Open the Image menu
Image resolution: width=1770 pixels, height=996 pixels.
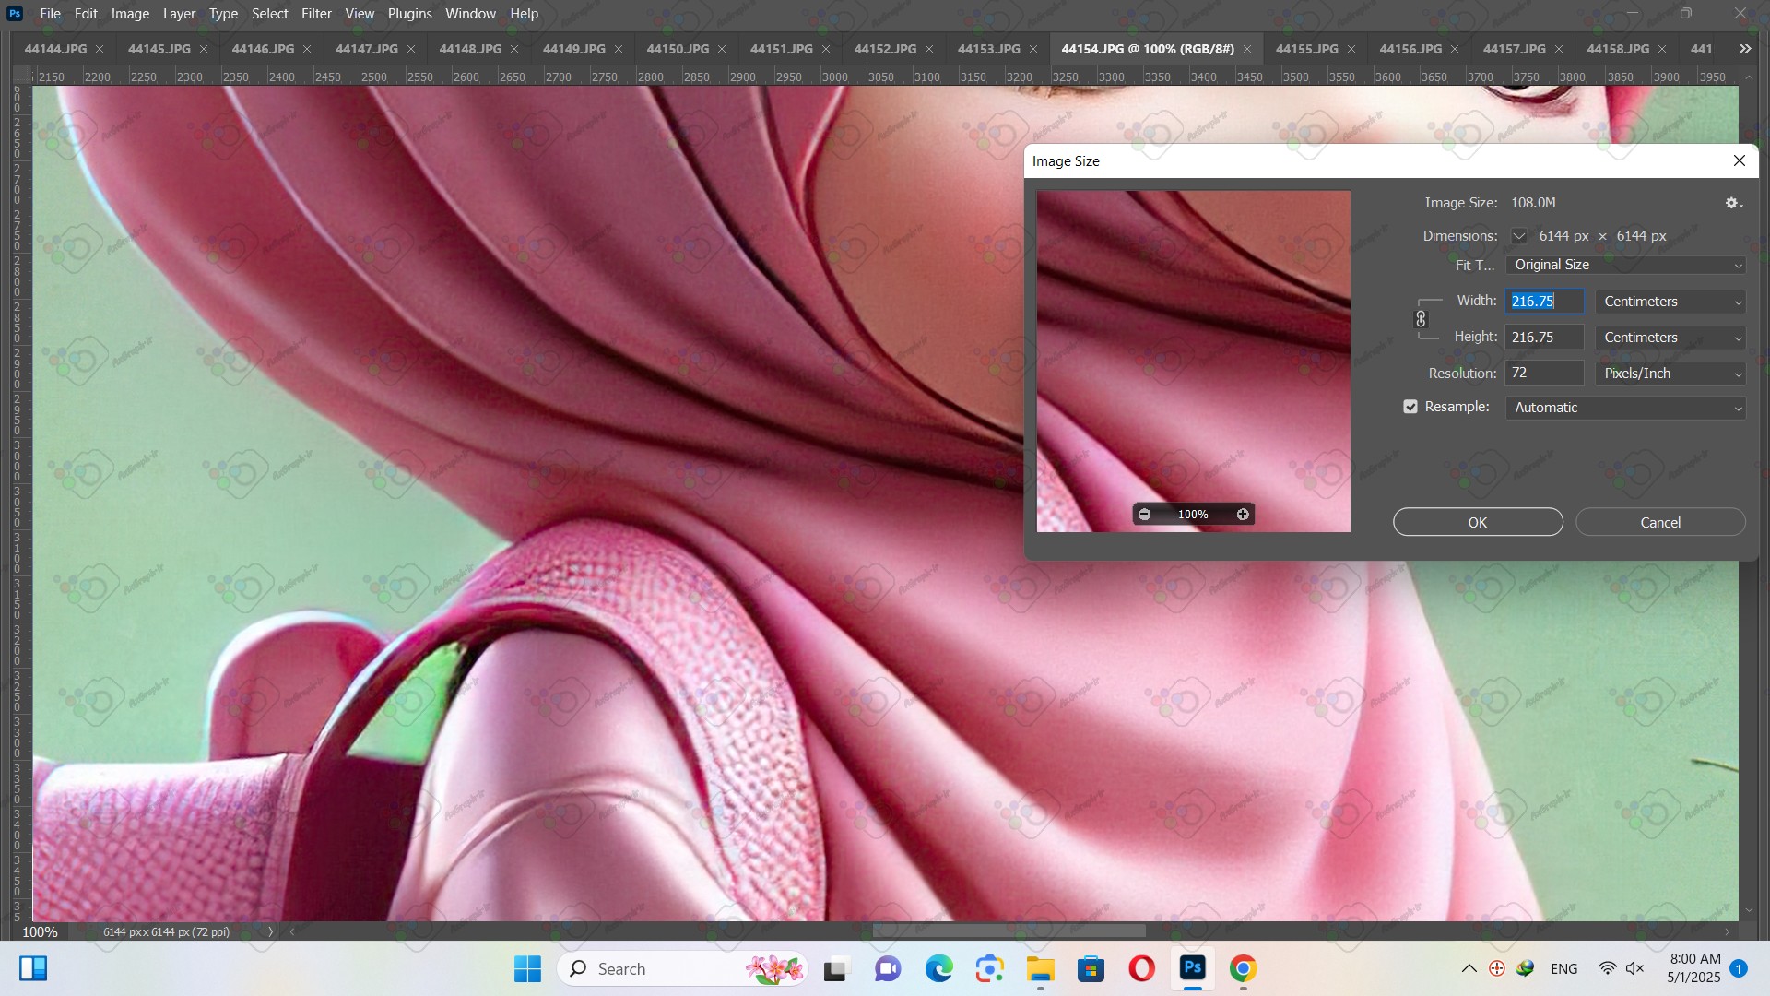click(x=130, y=14)
